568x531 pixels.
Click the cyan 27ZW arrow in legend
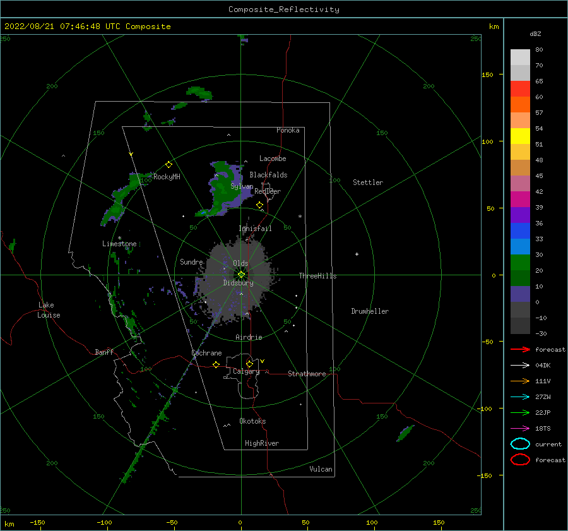(x=520, y=397)
